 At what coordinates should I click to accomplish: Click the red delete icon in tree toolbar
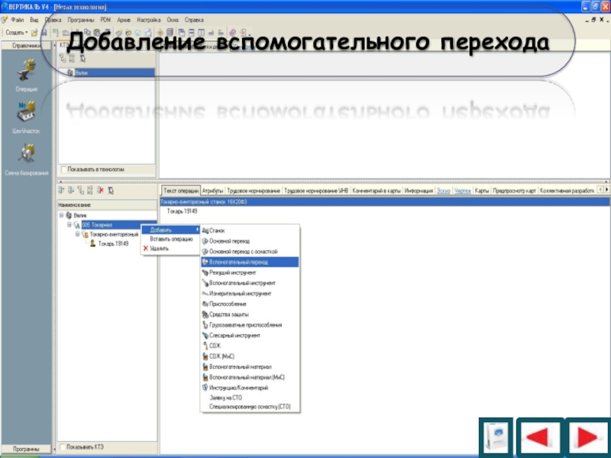pyautogui.click(x=99, y=190)
